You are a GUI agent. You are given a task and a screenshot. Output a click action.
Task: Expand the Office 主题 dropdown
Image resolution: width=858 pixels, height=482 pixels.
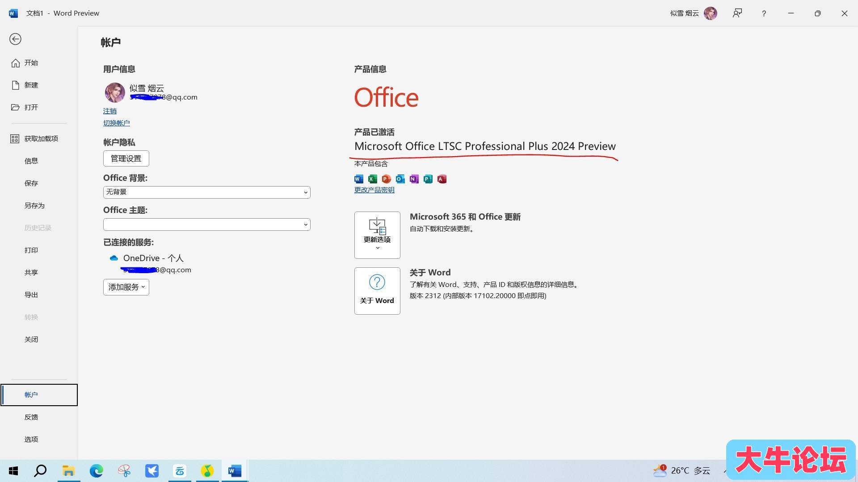coord(207,224)
